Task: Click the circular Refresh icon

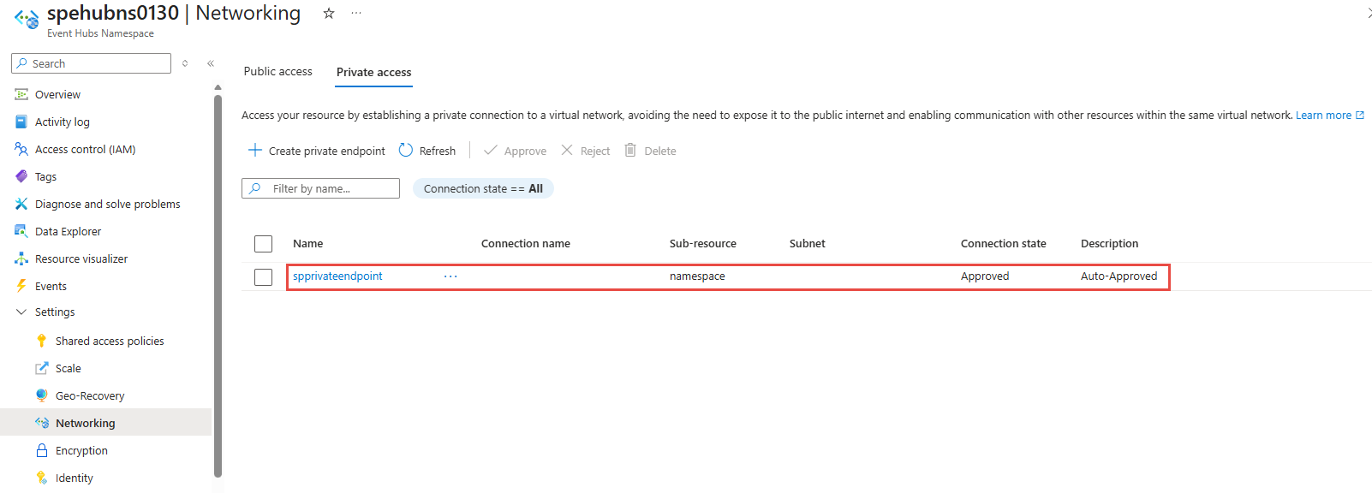Action: (406, 150)
